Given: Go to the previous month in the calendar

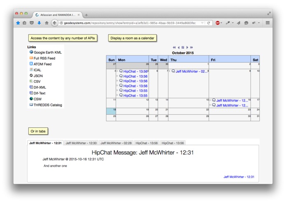Looking at the screenshot, I should tap(179, 47).
